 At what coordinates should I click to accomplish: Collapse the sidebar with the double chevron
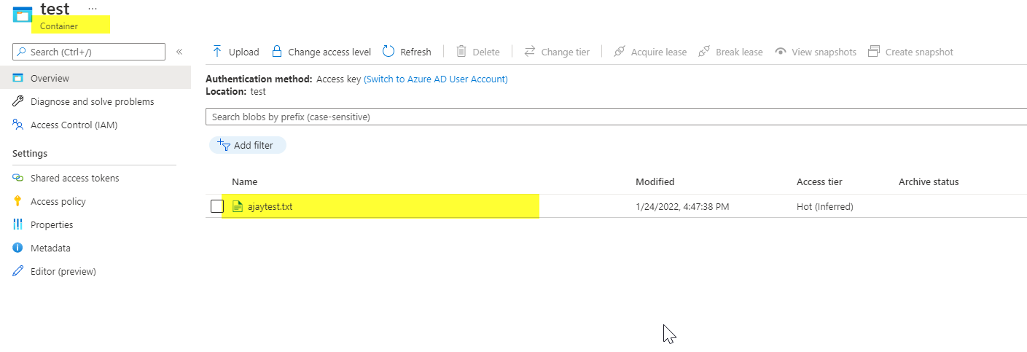pos(179,52)
